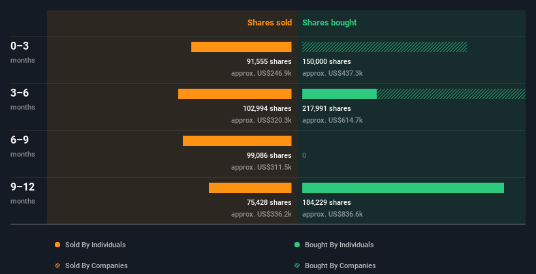Image resolution: width=536 pixels, height=274 pixels.
Task: Click the Shares sold column header
Action: pyautogui.click(x=270, y=23)
